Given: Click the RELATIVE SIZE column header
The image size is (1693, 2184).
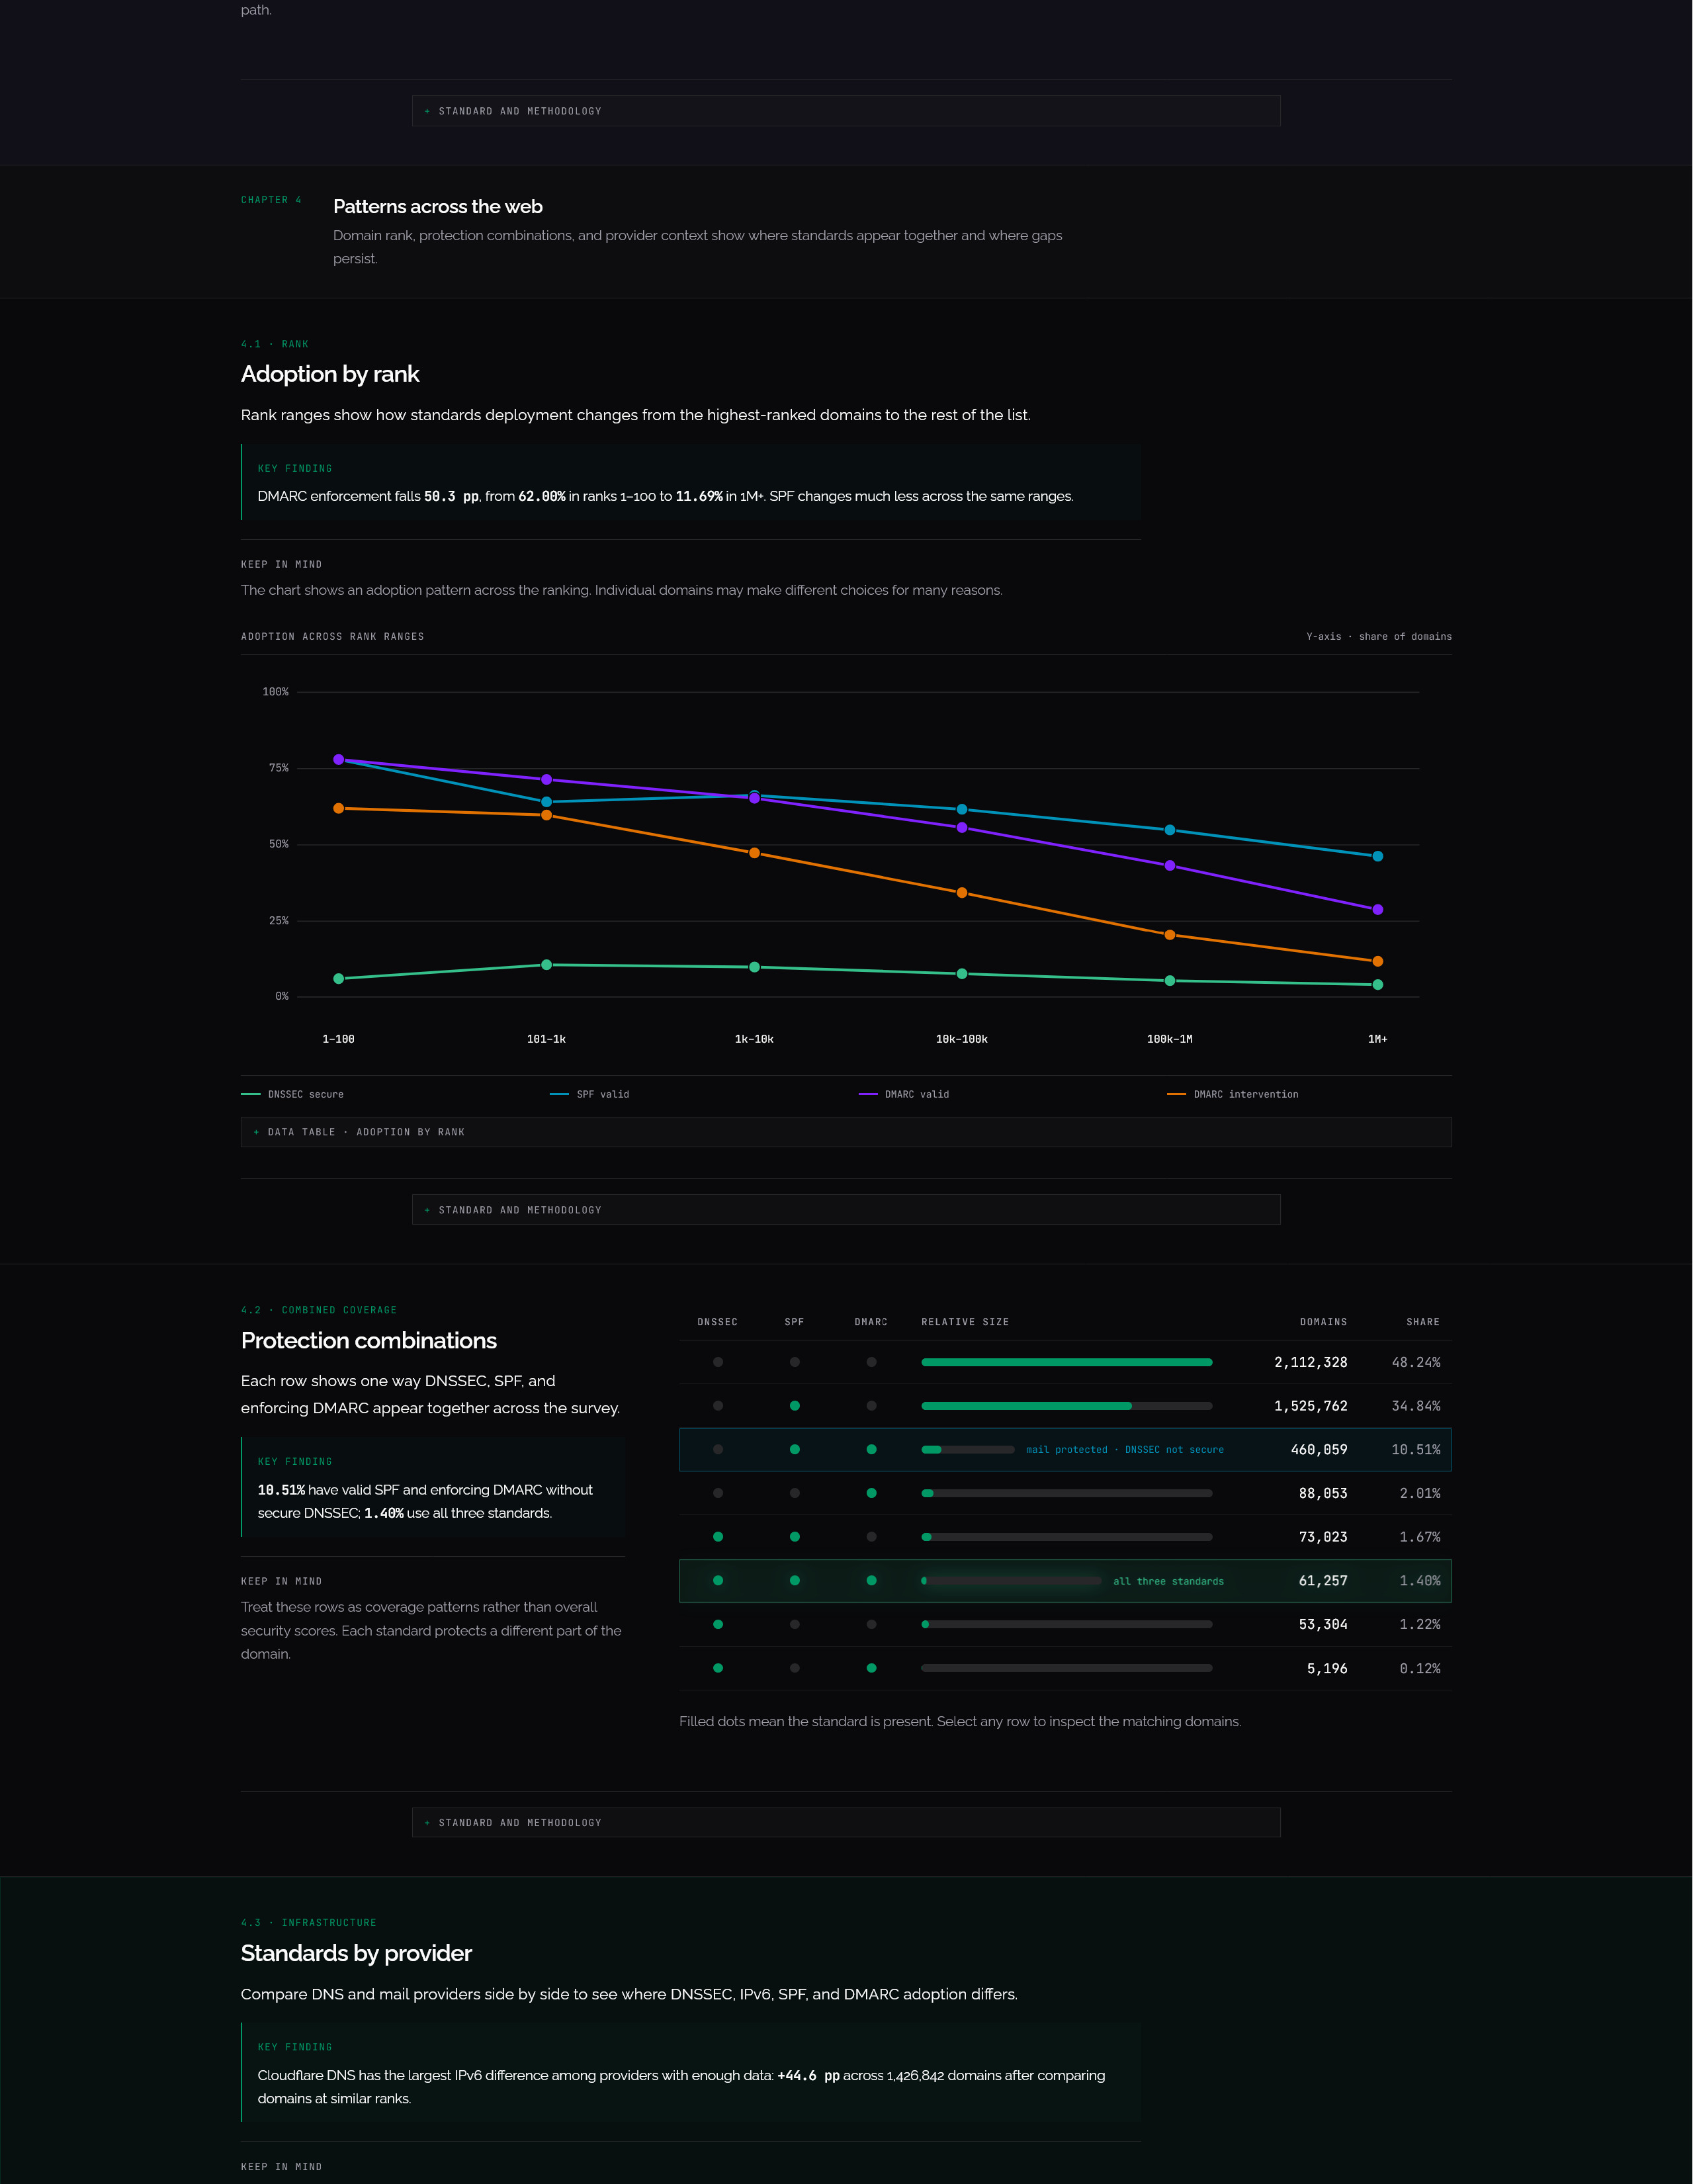Looking at the screenshot, I should (x=965, y=1322).
